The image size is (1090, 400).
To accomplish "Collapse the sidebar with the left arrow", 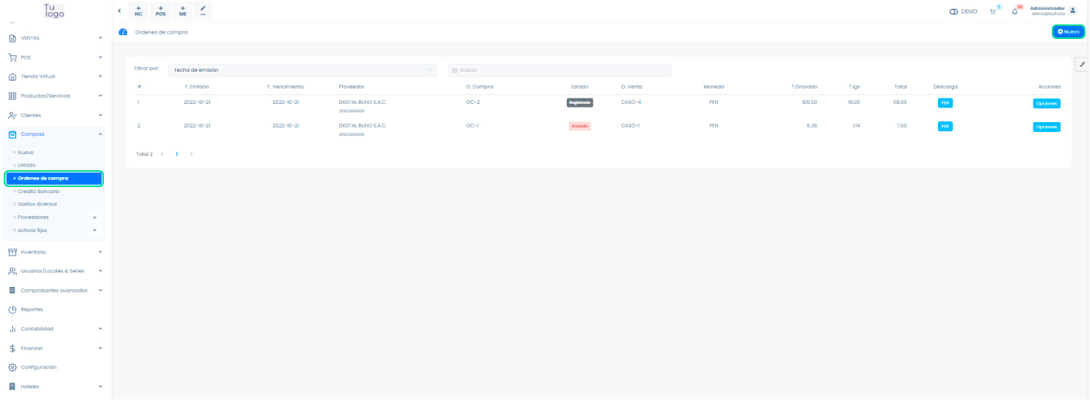I will pyautogui.click(x=119, y=11).
